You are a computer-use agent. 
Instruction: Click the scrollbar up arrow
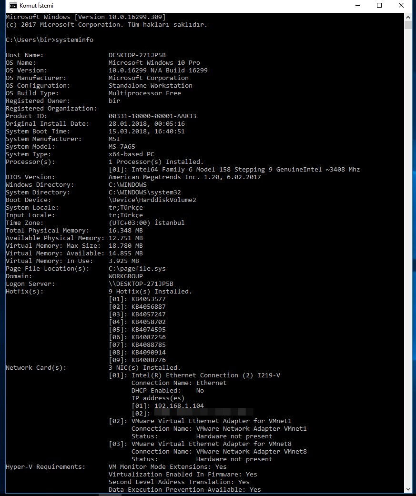point(408,17)
